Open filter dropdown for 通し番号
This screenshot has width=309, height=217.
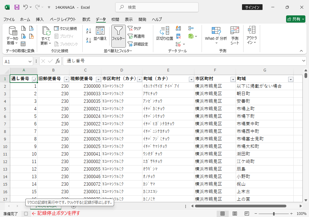point(34,79)
